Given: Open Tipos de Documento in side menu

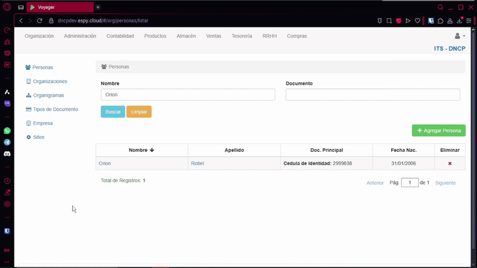Looking at the screenshot, I should pyautogui.click(x=55, y=110).
